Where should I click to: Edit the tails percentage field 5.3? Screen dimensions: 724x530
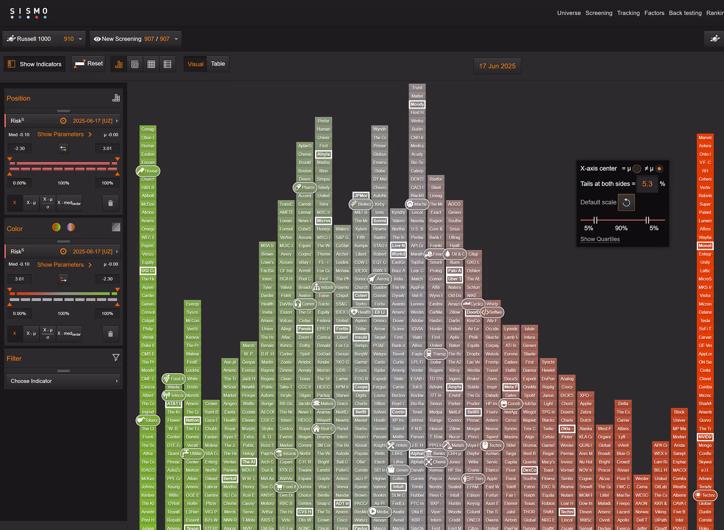[x=647, y=184]
